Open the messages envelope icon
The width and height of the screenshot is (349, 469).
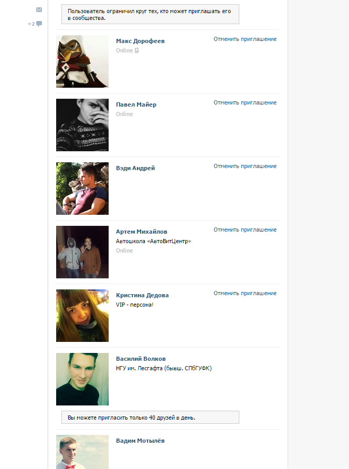pos(39,10)
